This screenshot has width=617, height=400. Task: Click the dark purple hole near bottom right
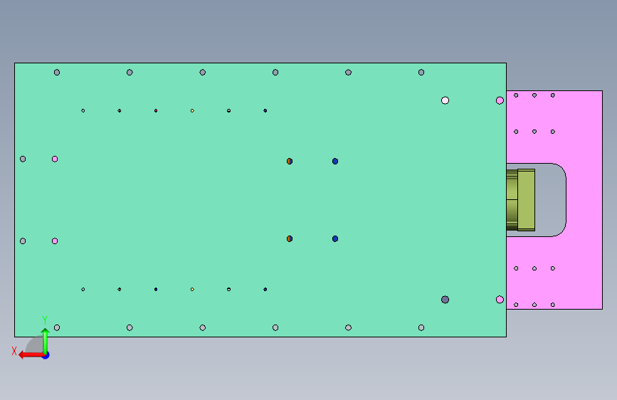click(445, 300)
